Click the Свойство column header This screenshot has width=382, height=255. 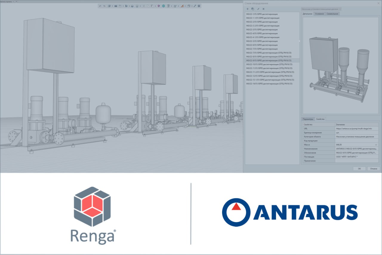tap(318, 124)
